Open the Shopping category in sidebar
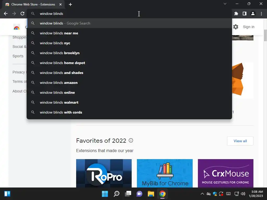This screenshot has width=267, height=200. coord(19,37)
